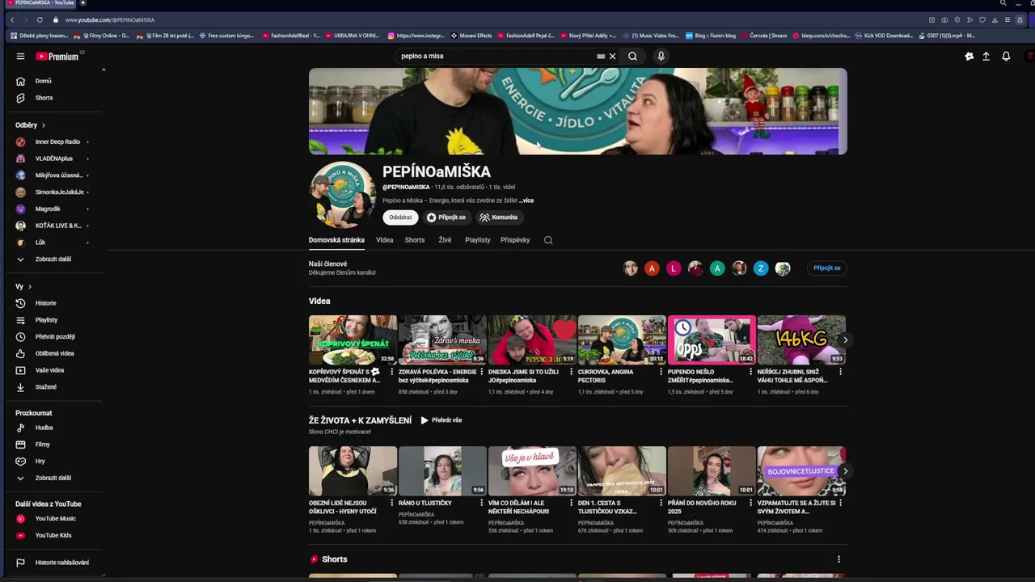Open the 'ZDRAVÁ POLÉVKA - ENERGIE' video title
Screen dimensions: 1035x582
[437, 376]
